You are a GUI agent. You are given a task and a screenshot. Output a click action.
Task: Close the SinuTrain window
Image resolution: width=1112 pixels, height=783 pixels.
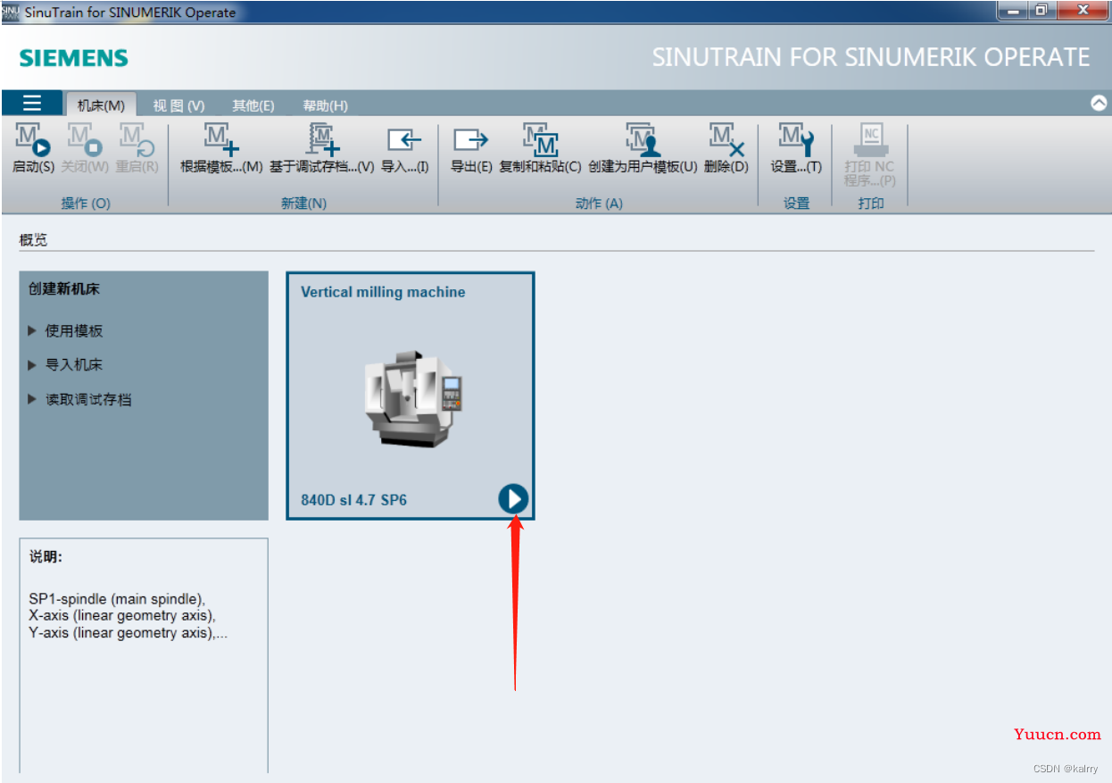(1082, 11)
